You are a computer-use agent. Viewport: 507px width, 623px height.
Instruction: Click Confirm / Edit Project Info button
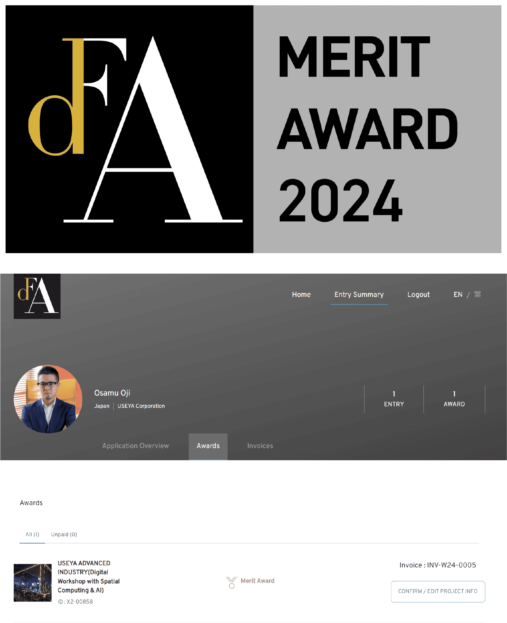coord(438,591)
